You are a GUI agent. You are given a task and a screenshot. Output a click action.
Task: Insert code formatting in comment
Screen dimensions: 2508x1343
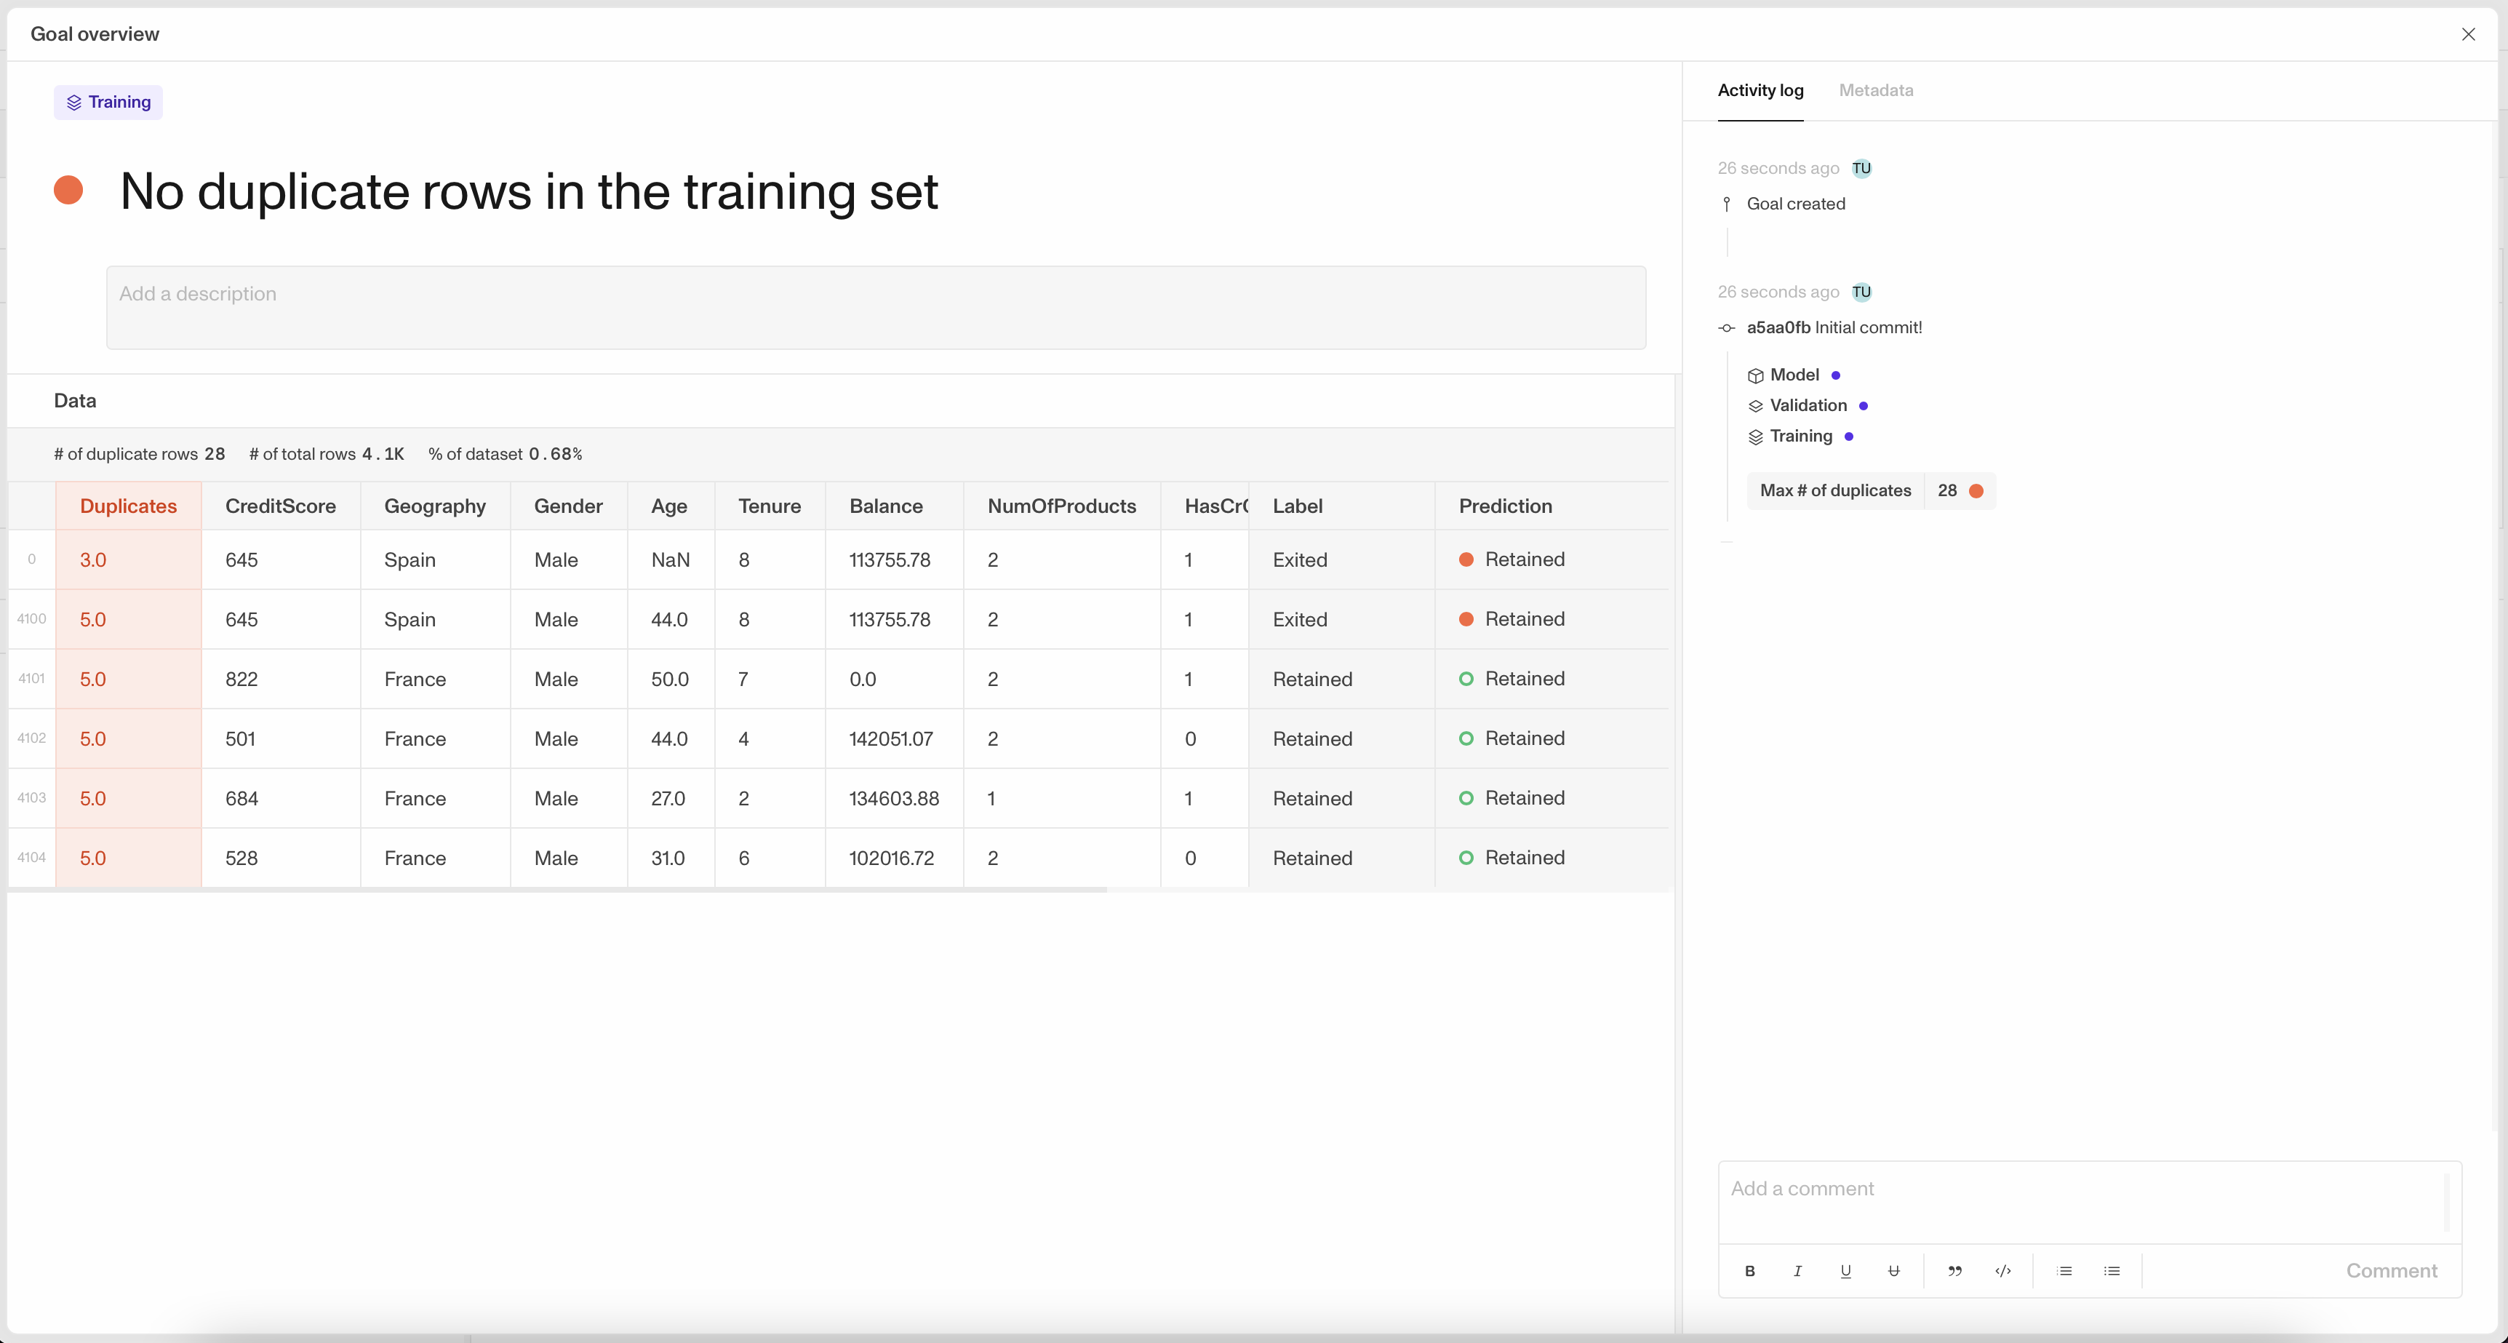2002,1271
